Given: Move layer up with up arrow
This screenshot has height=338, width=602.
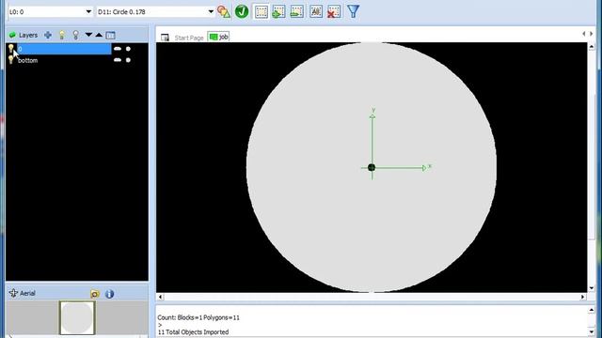Looking at the screenshot, I should (x=99, y=35).
